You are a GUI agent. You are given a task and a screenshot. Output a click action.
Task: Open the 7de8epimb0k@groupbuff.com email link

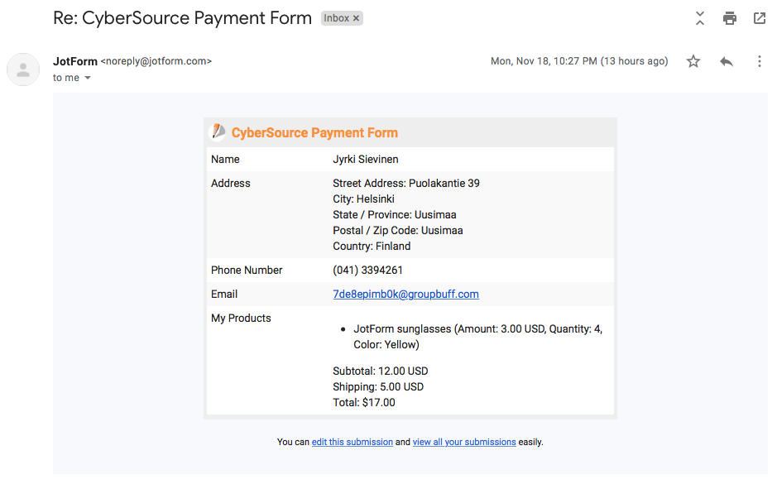pos(405,294)
